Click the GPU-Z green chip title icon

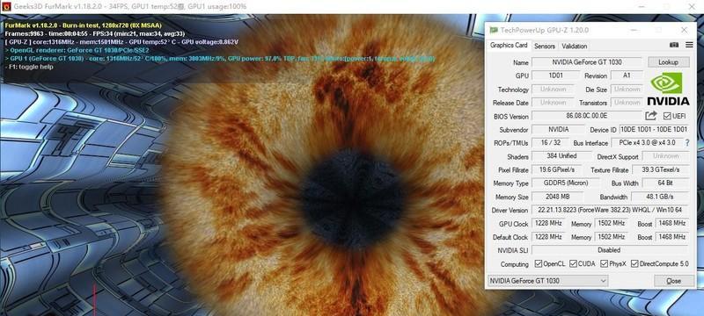coord(494,30)
